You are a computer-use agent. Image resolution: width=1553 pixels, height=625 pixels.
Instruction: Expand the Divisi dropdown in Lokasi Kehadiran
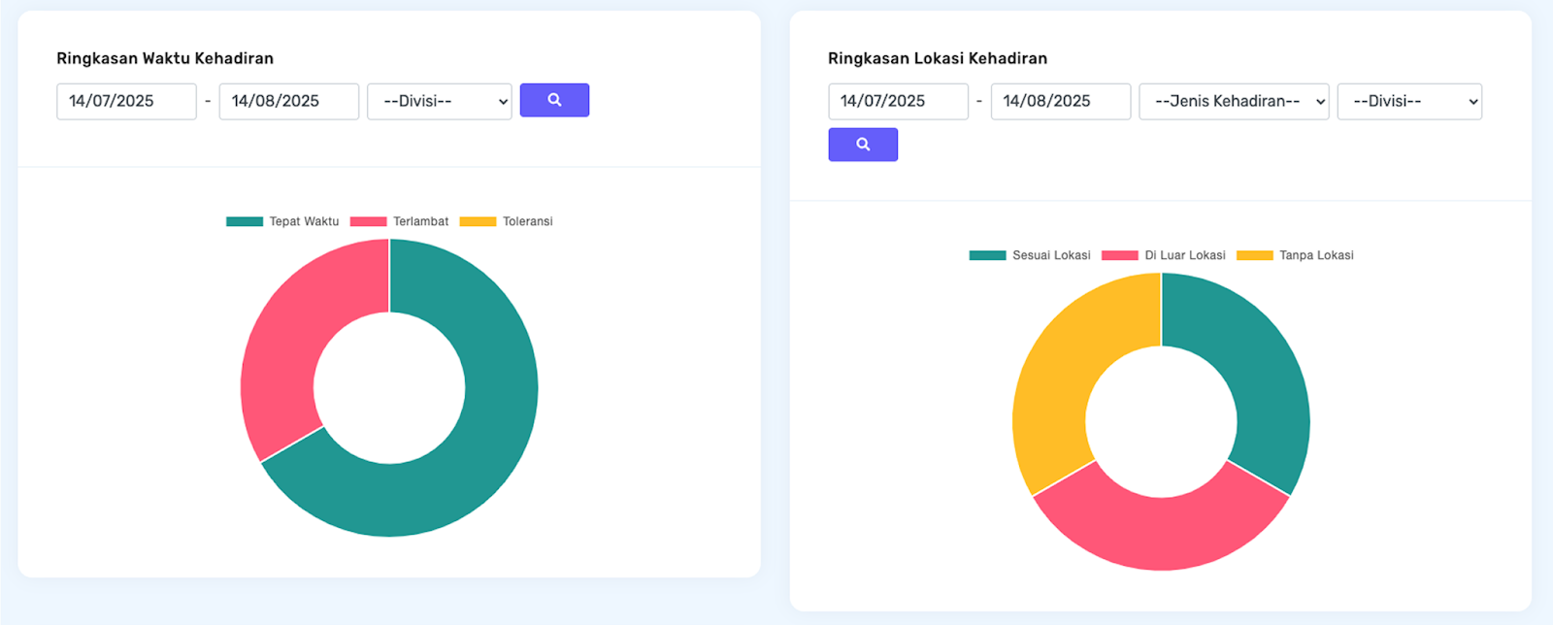(1408, 101)
